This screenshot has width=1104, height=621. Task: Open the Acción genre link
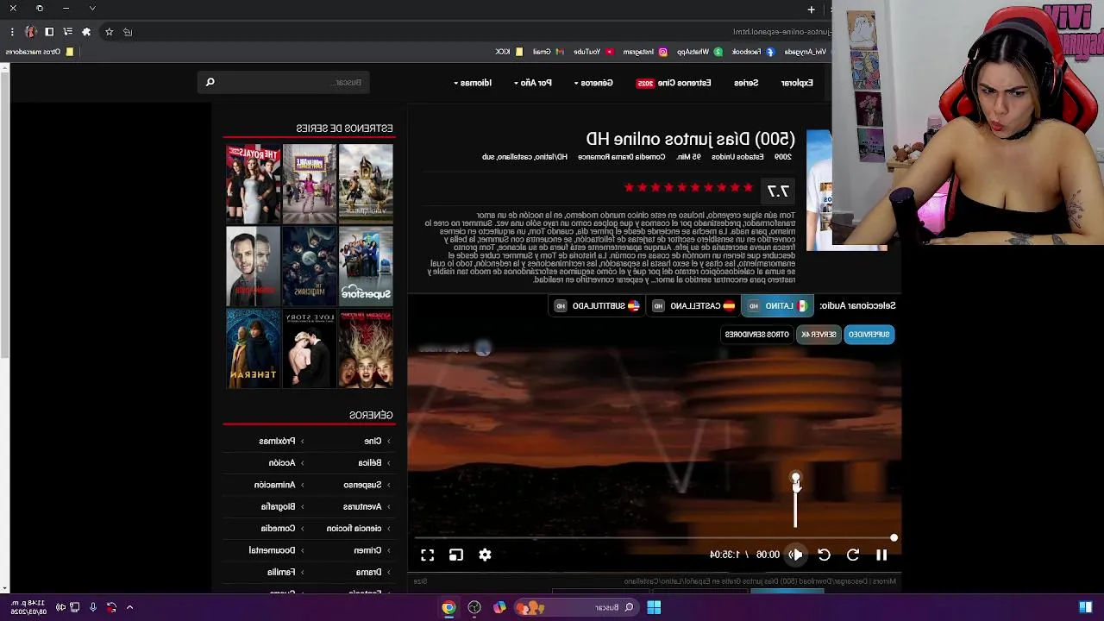click(x=281, y=462)
